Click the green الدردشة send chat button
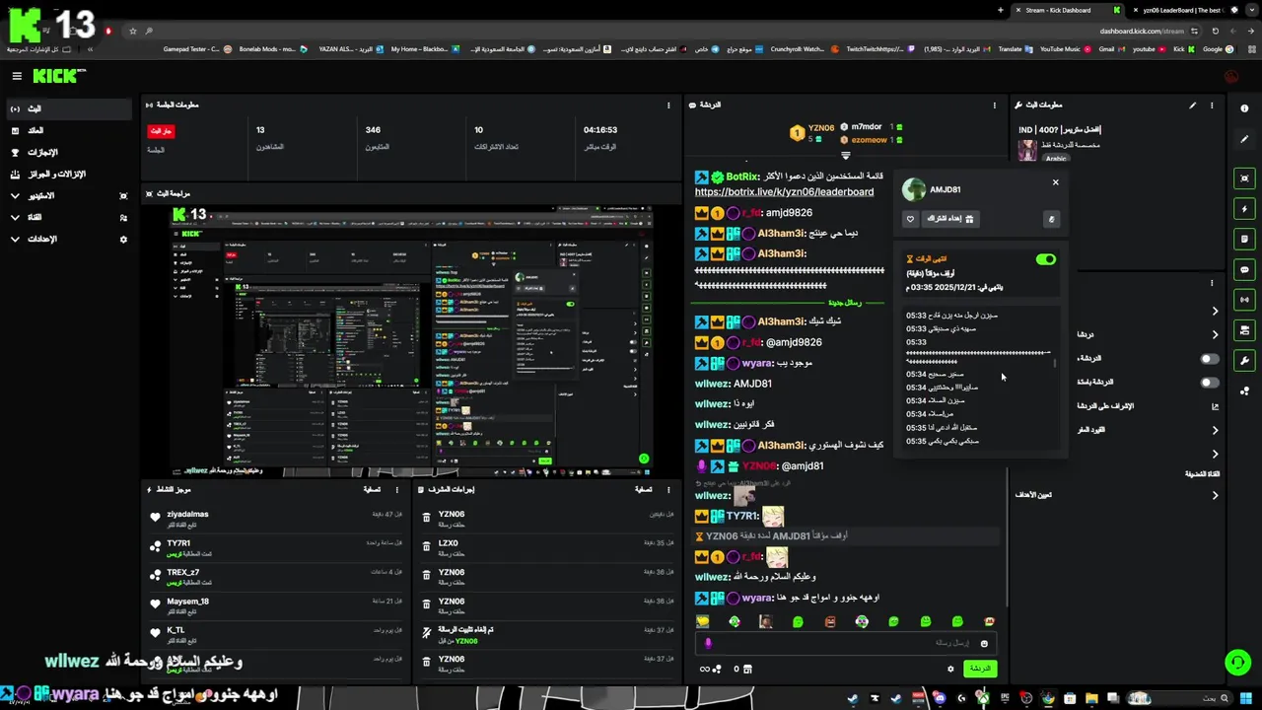Viewport: 1262px width, 710px height. coord(979,669)
